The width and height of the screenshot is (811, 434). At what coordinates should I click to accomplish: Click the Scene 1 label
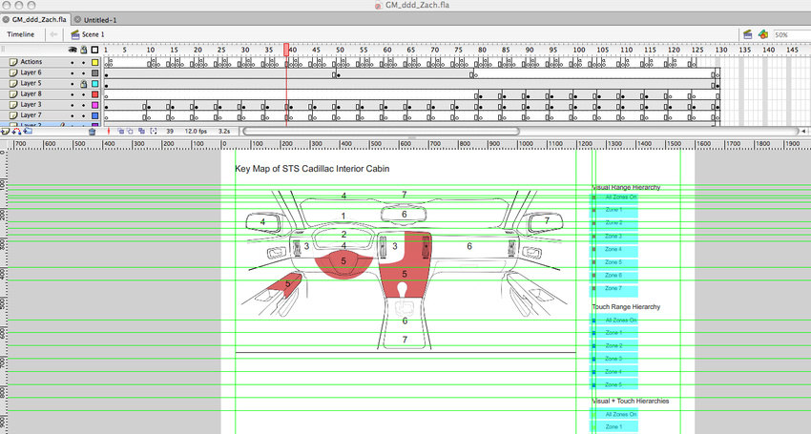coord(94,34)
